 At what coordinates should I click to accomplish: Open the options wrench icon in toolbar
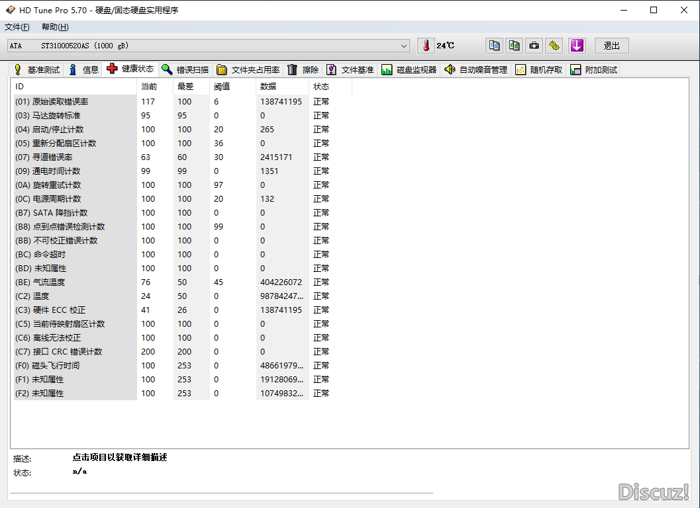[554, 46]
